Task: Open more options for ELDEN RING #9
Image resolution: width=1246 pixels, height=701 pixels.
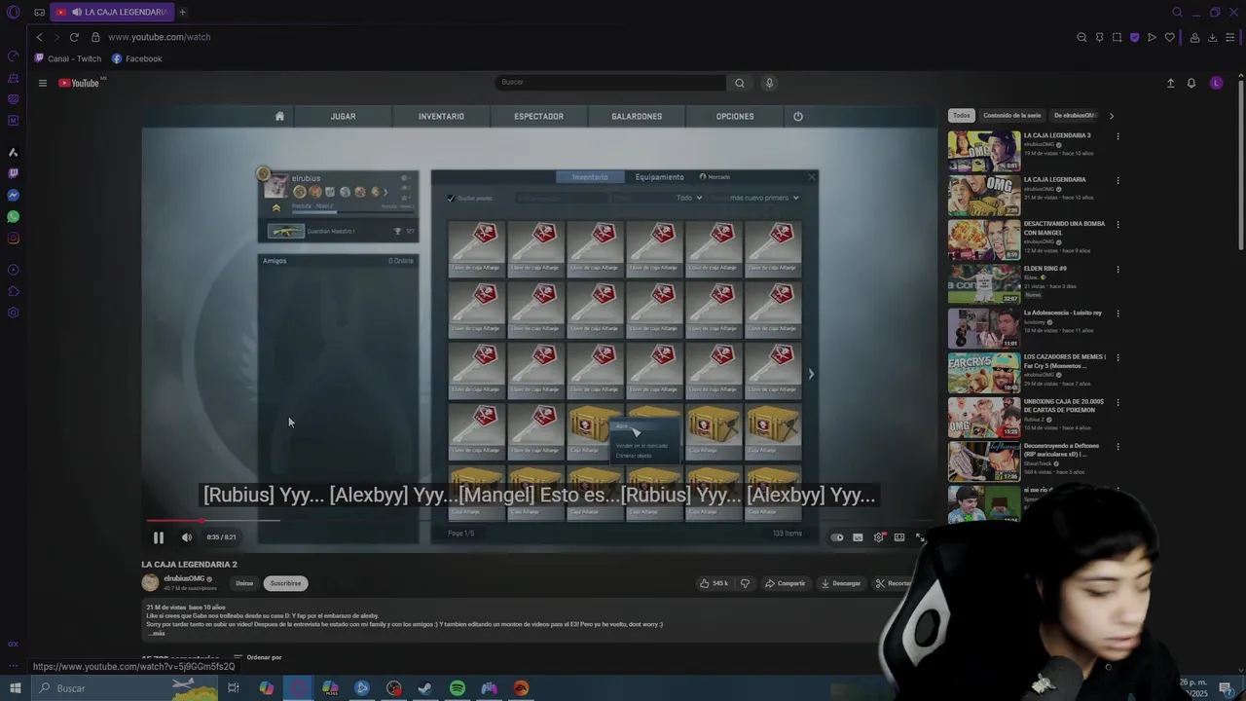Action: point(1118,269)
